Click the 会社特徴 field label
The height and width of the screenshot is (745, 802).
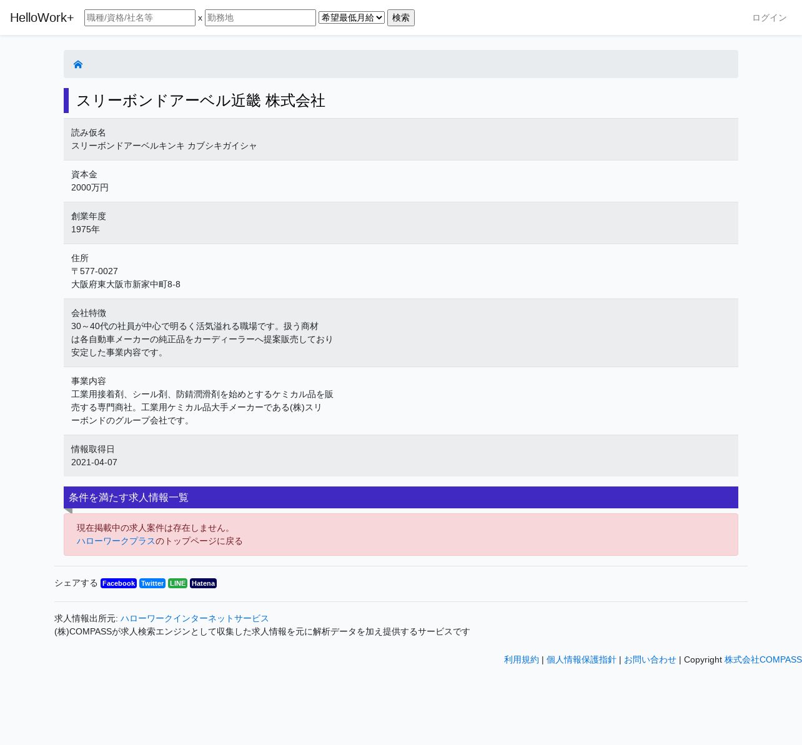pos(89,313)
